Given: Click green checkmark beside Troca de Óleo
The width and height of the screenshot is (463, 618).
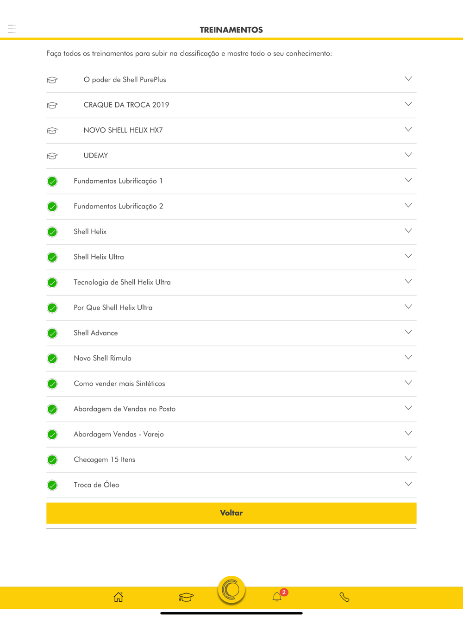Looking at the screenshot, I should click(52, 486).
